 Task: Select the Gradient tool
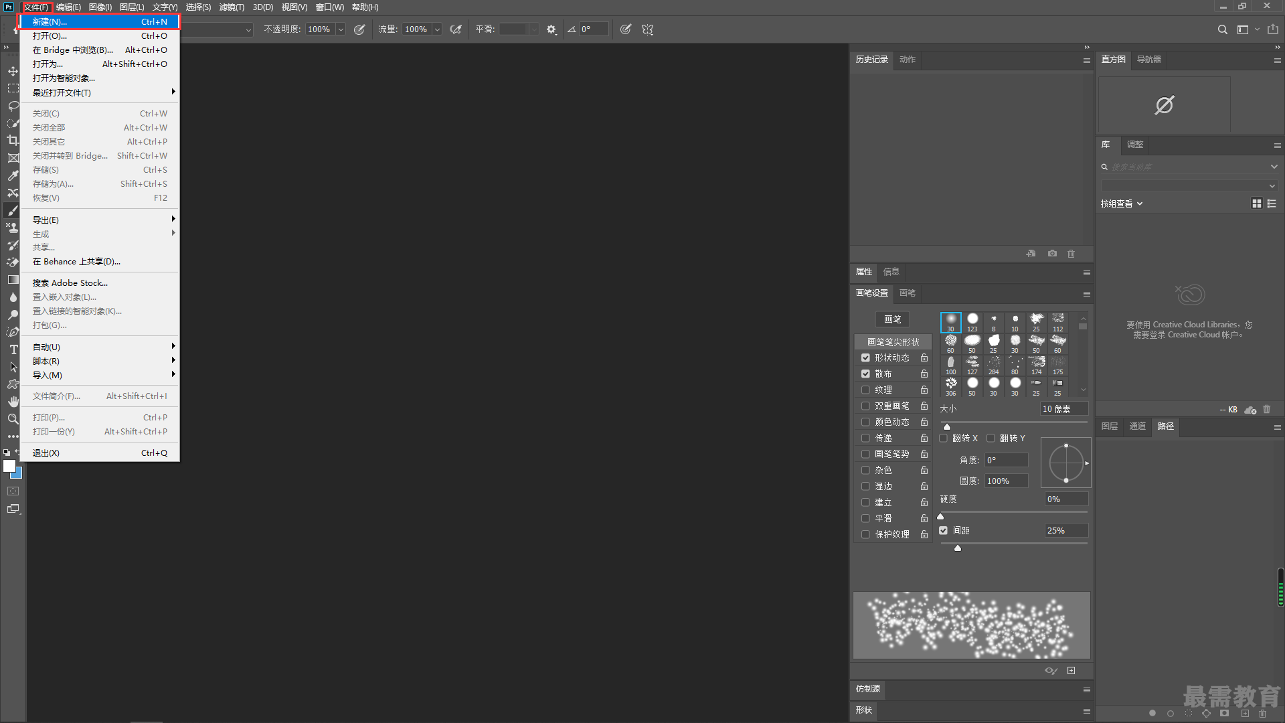(13, 280)
